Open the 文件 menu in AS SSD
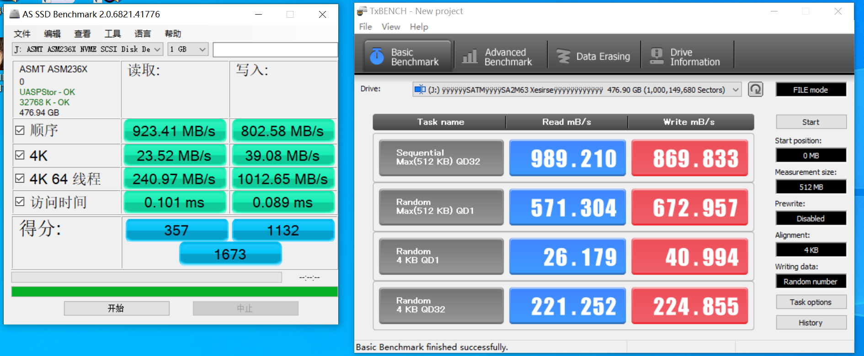Viewport: 864px width, 356px height. (22, 34)
